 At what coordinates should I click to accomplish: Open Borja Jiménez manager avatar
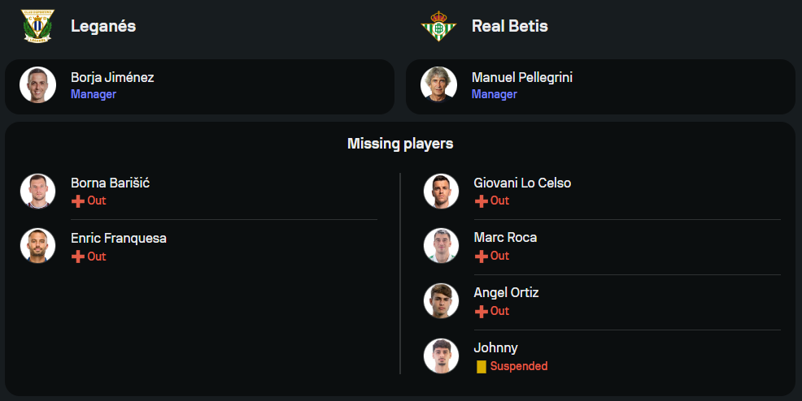tap(37, 84)
